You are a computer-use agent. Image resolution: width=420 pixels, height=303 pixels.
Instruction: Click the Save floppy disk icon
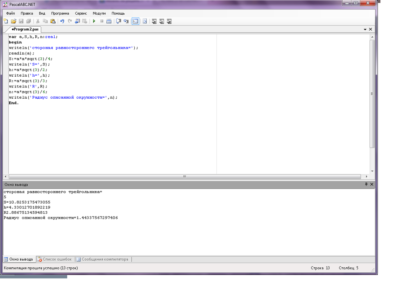pyautogui.click(x=21, y=21)
